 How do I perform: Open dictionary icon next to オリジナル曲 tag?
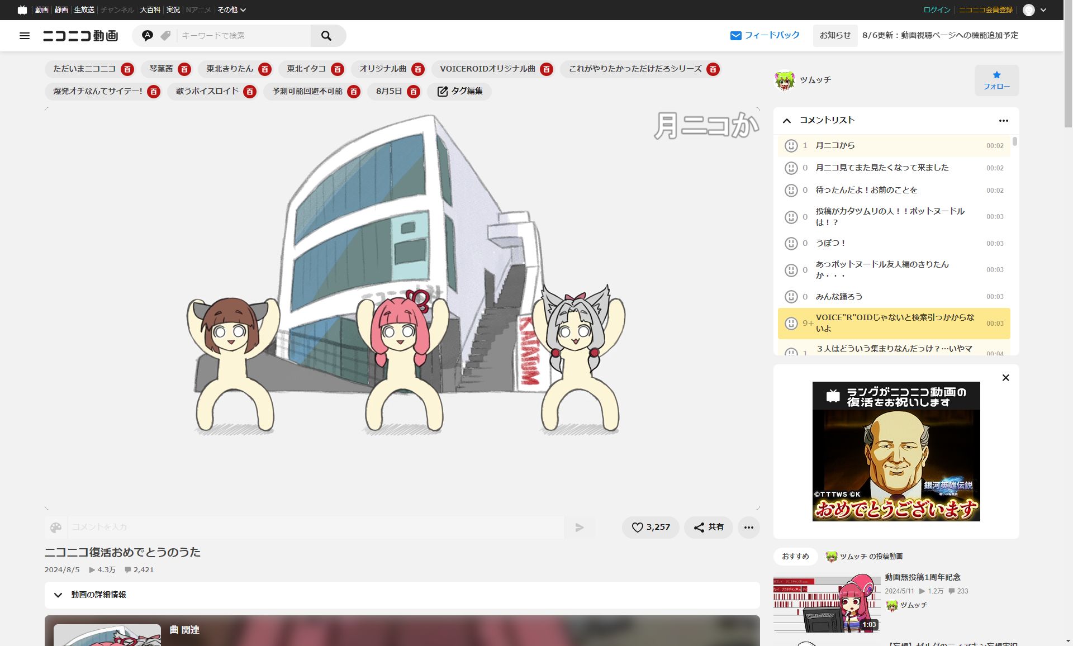(418, 69)
